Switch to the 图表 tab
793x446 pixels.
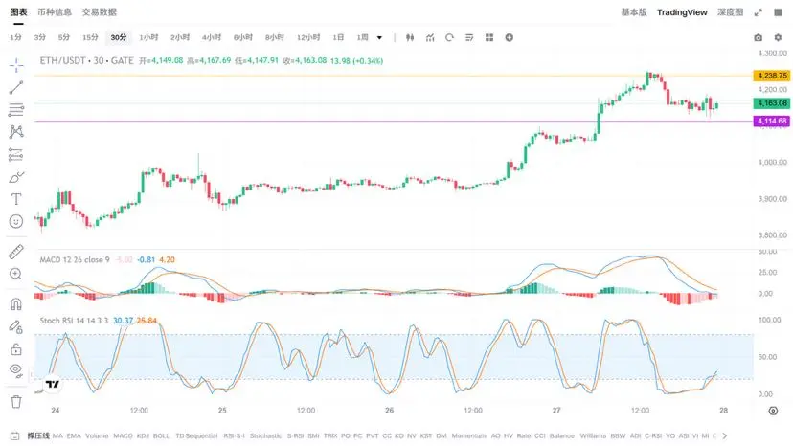pyautogui.click(x=19, y=12)
